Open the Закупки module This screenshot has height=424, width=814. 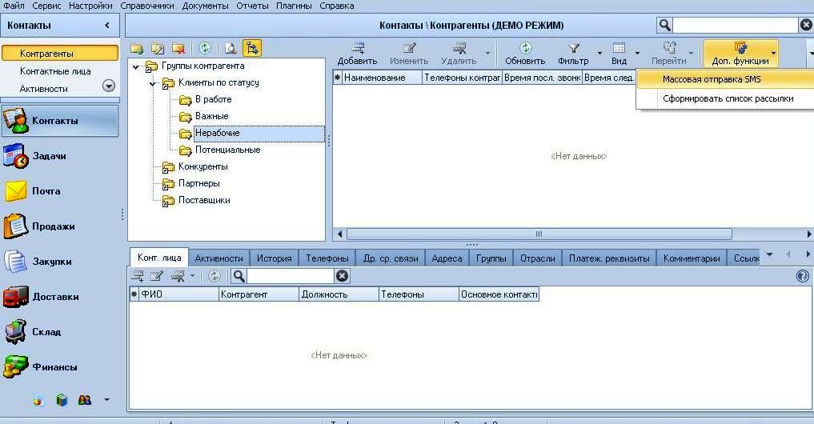coord(60,262)
